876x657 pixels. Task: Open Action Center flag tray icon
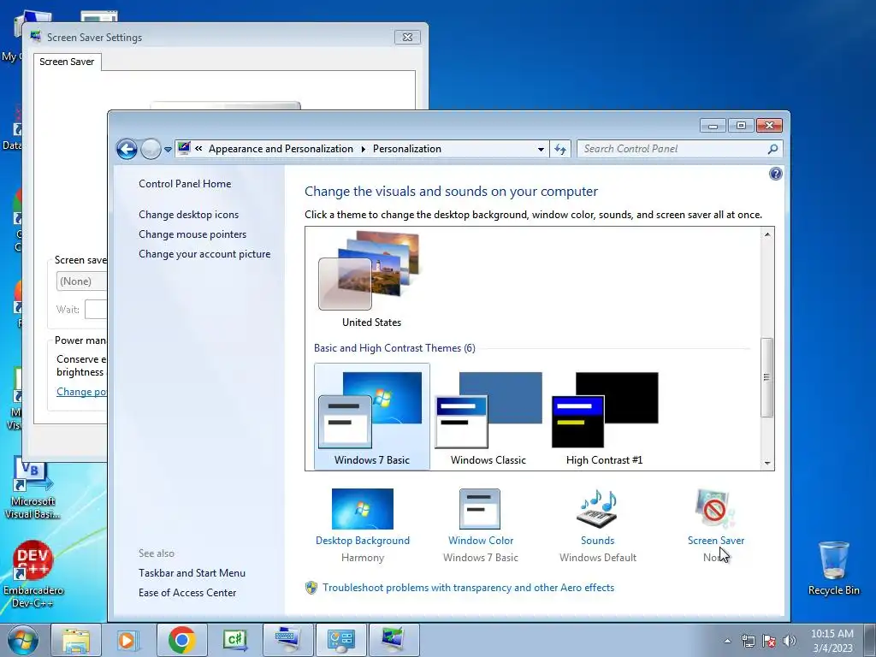(769, 641)
